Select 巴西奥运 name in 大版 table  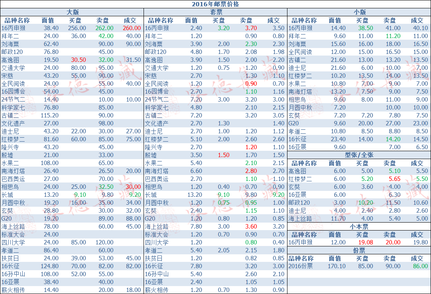click(13, 179)
